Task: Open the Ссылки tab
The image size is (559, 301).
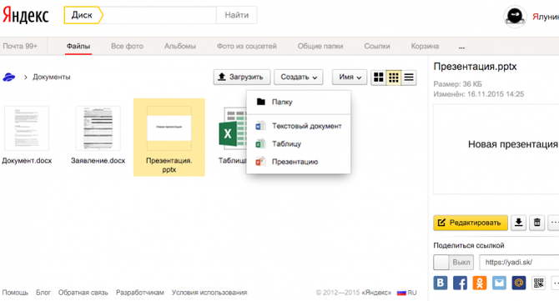Action: (x=377, y=47)
